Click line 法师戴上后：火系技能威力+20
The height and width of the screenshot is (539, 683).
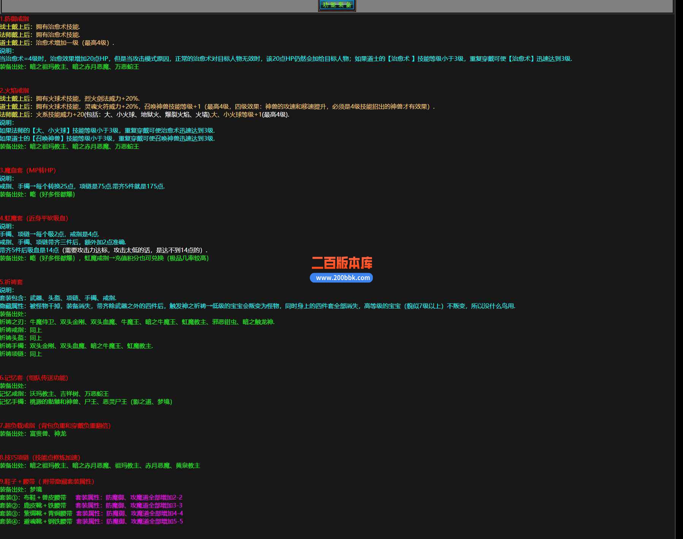pyautogui.click(x=144, y=114)
